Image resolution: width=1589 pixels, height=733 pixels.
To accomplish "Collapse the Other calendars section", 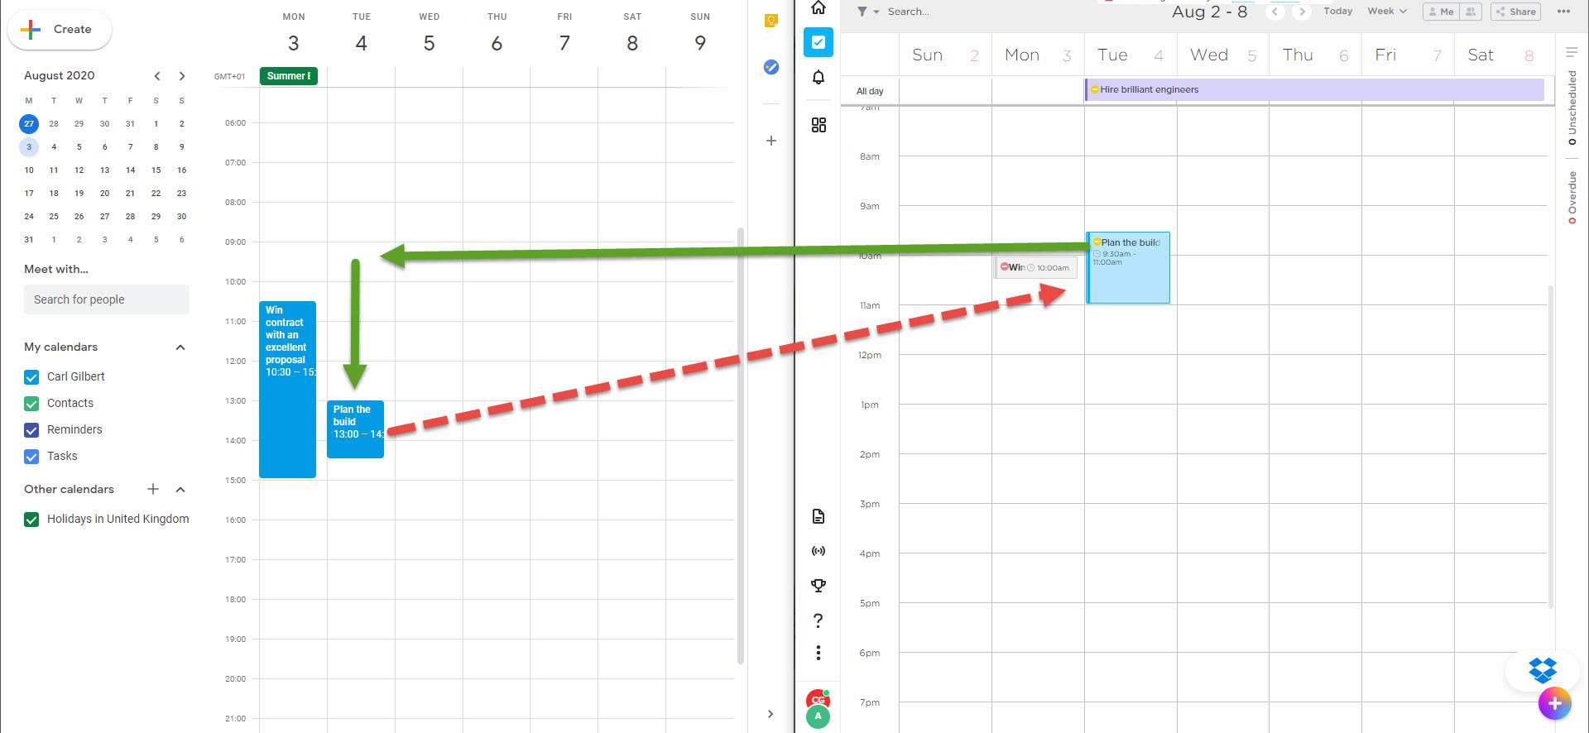I will (180, 490).
